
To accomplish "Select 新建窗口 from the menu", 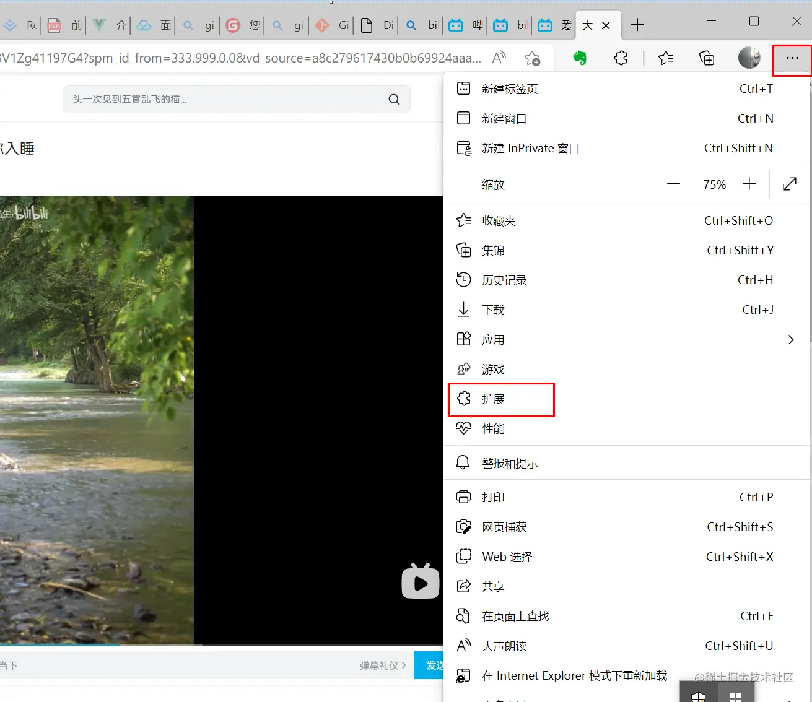I will coord(627,118).
